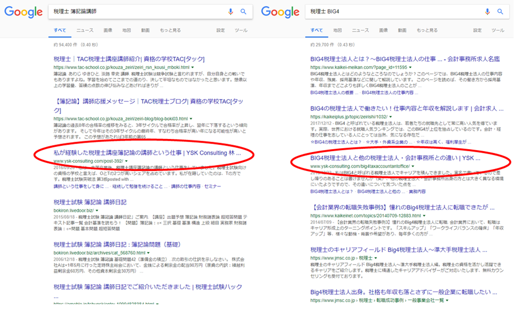
Task: Open the dropdown arrow beside 一般事業会社一覧 breadcrumb
Action: 447,300
